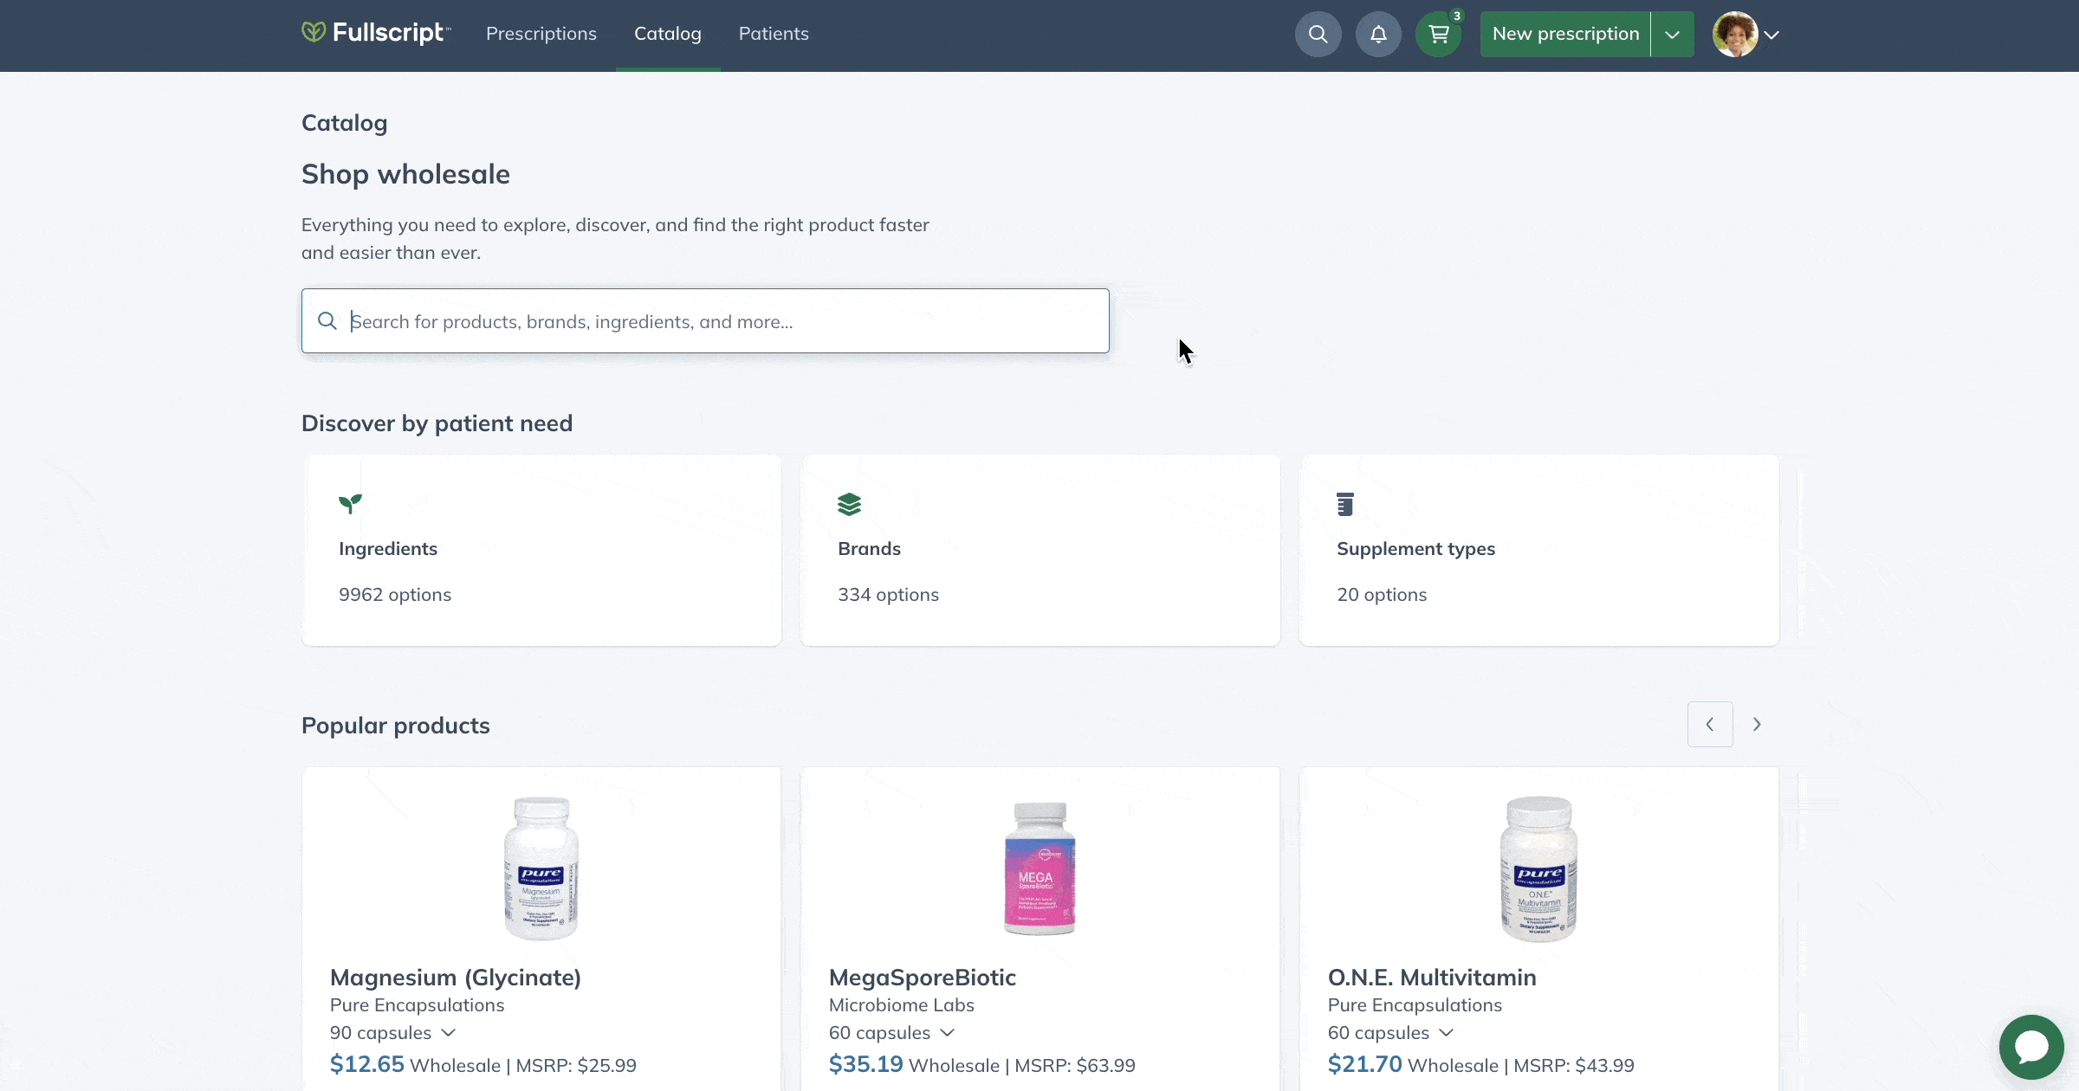Viewport: 2079px width, 1091px height.
Task: Click '334 options' text
Action: 888,595
